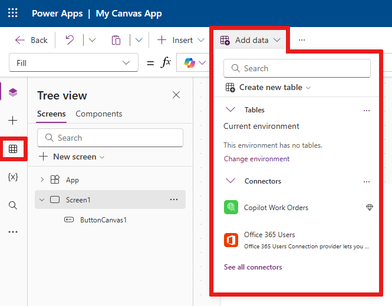Collapse the Screen1 tree node

(42, 199)
